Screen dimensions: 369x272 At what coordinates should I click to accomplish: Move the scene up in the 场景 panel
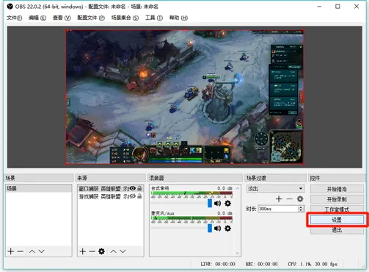click(x=32, y=251)
